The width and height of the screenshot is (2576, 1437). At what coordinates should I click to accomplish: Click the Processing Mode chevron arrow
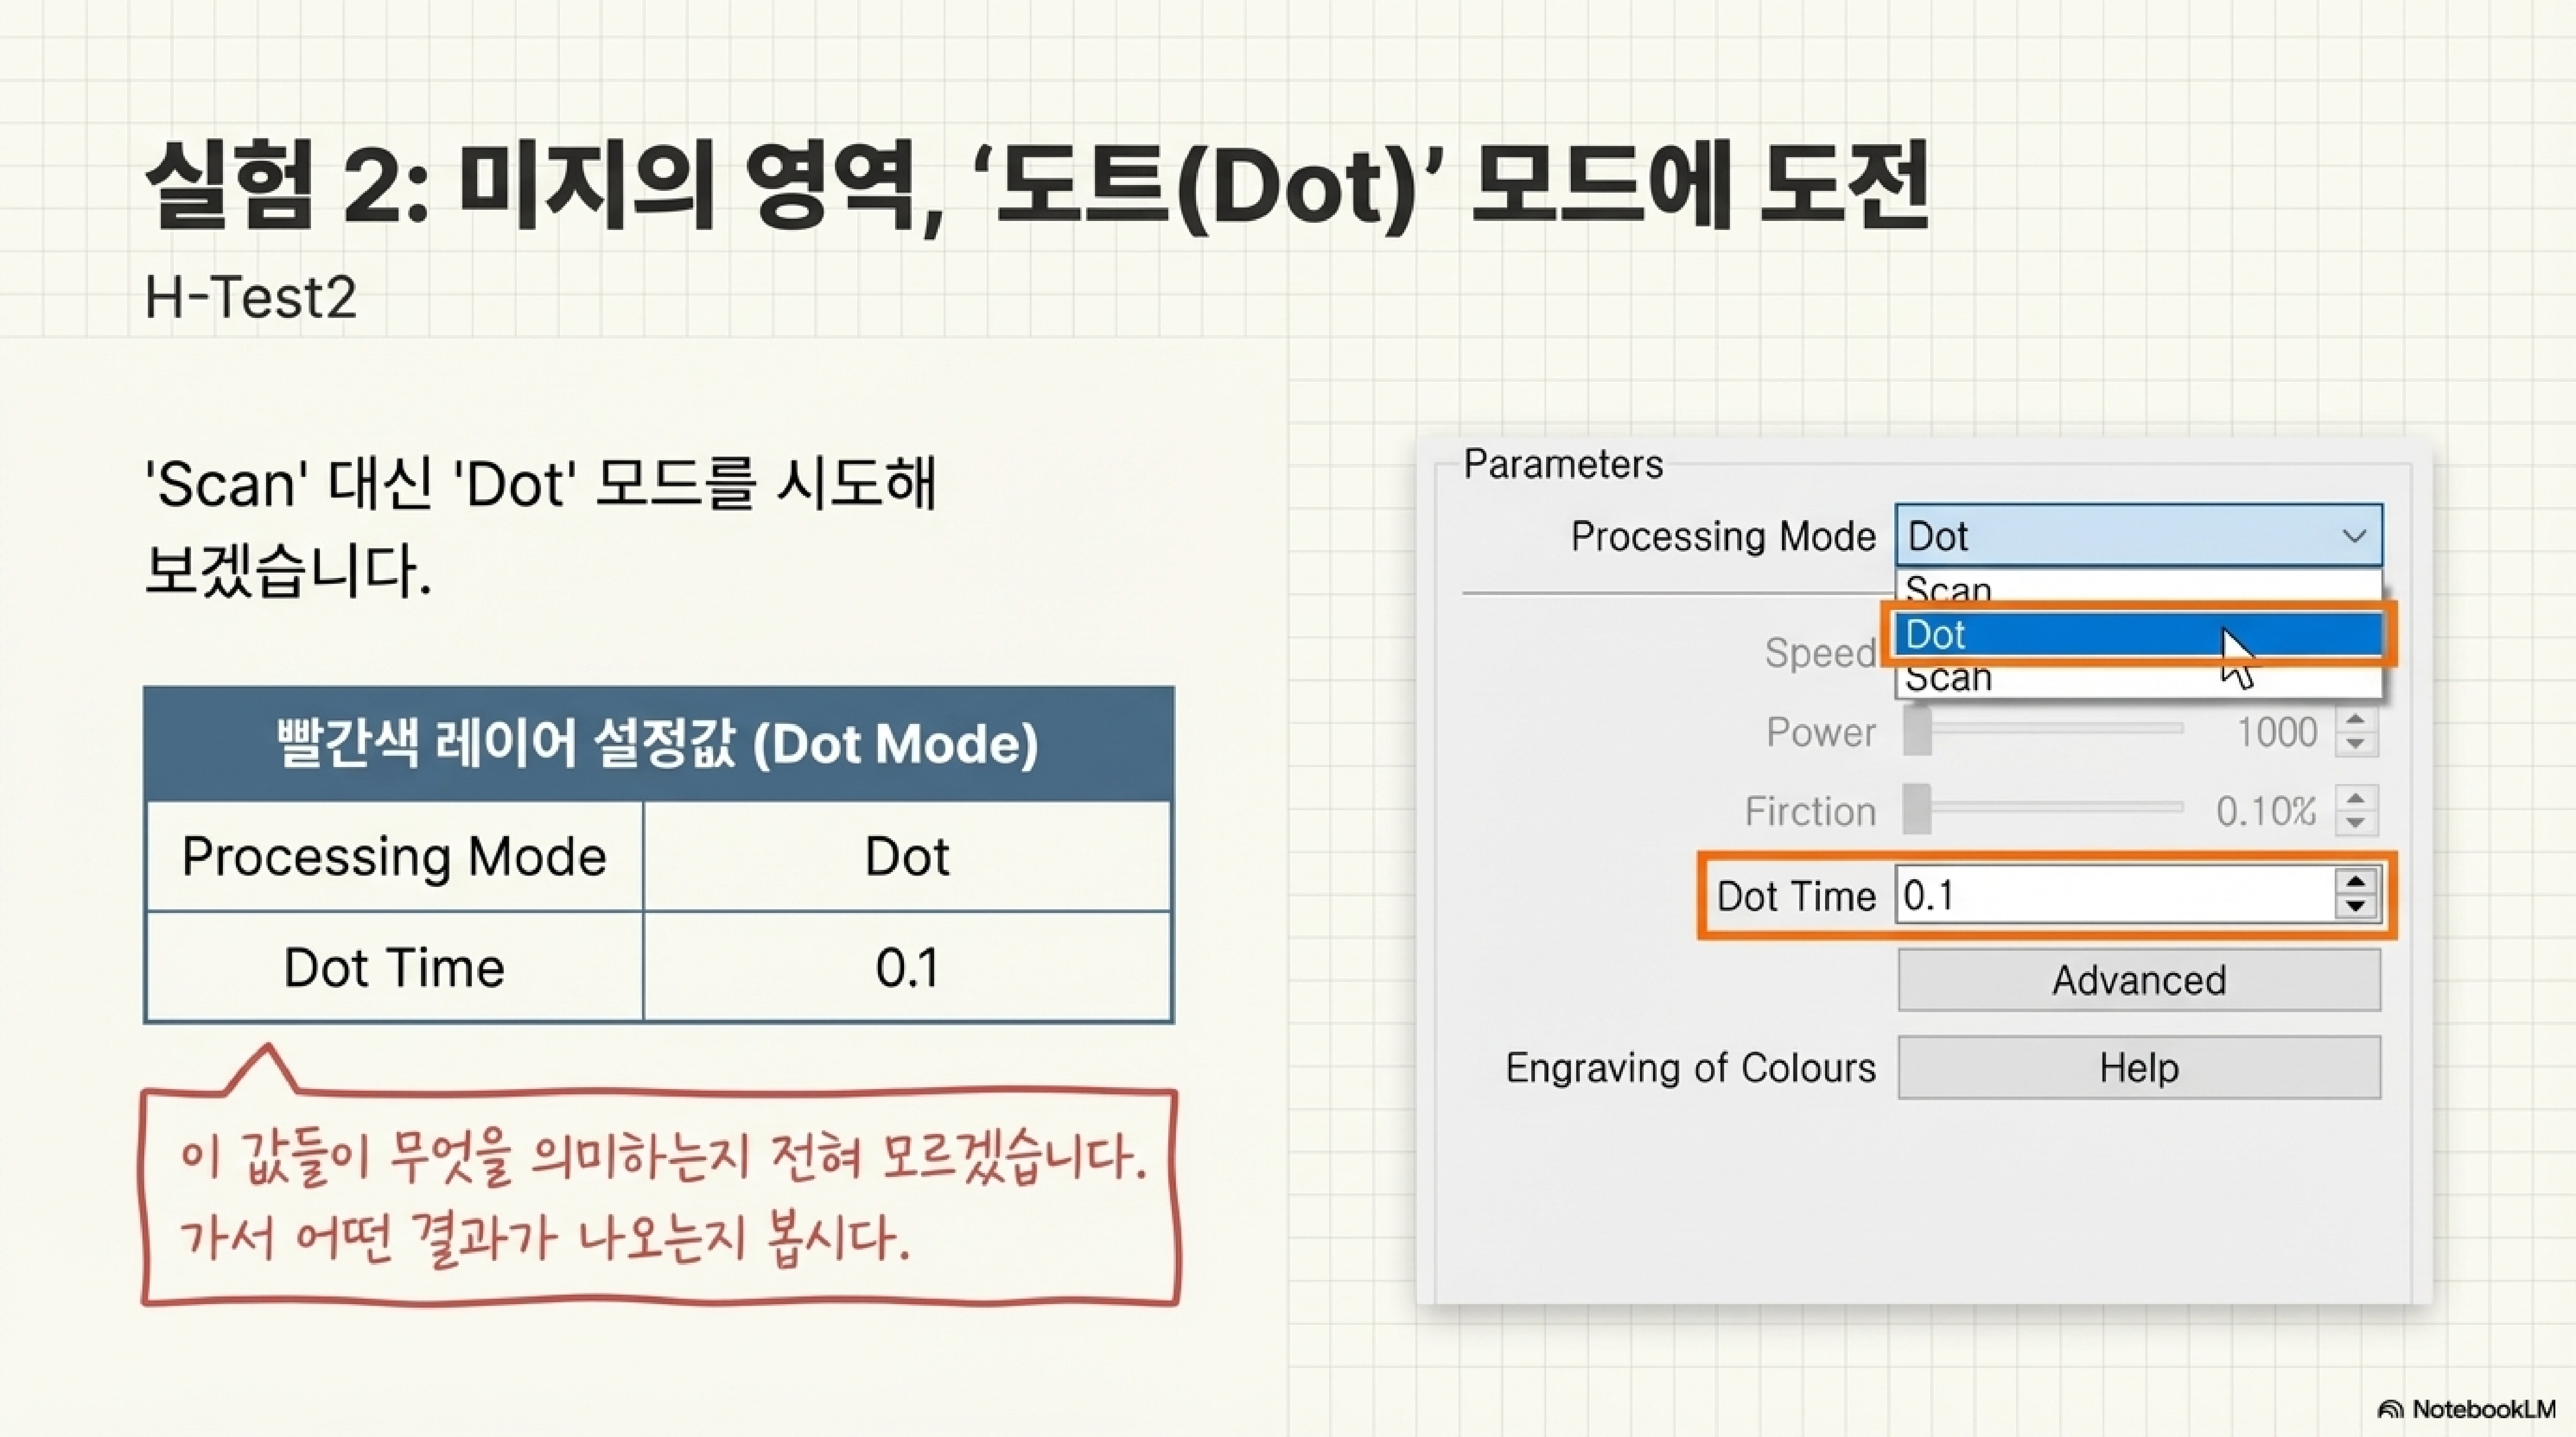pyautogui.click(x=2354, y=536)
